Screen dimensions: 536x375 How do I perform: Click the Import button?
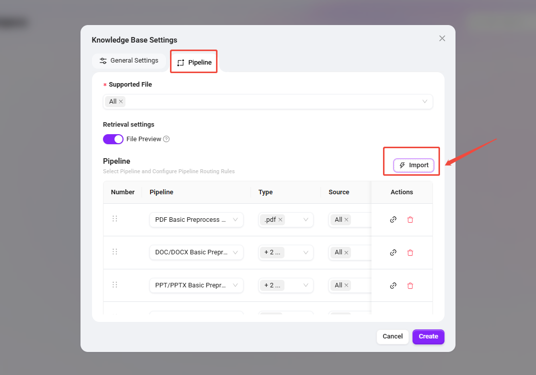[x=413, y=165]
